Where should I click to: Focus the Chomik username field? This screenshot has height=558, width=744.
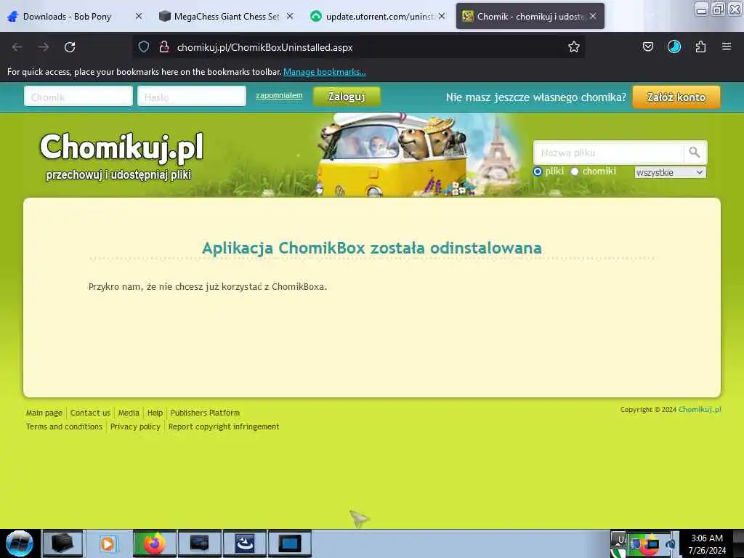pyautogui.click(x=78, y=97)
